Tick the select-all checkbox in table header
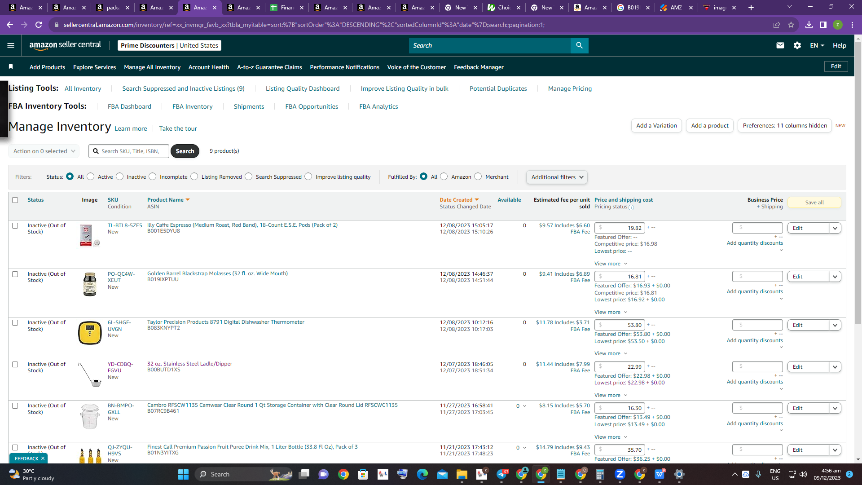This screenshot has width=862, height=485. (x=15, y=200)
